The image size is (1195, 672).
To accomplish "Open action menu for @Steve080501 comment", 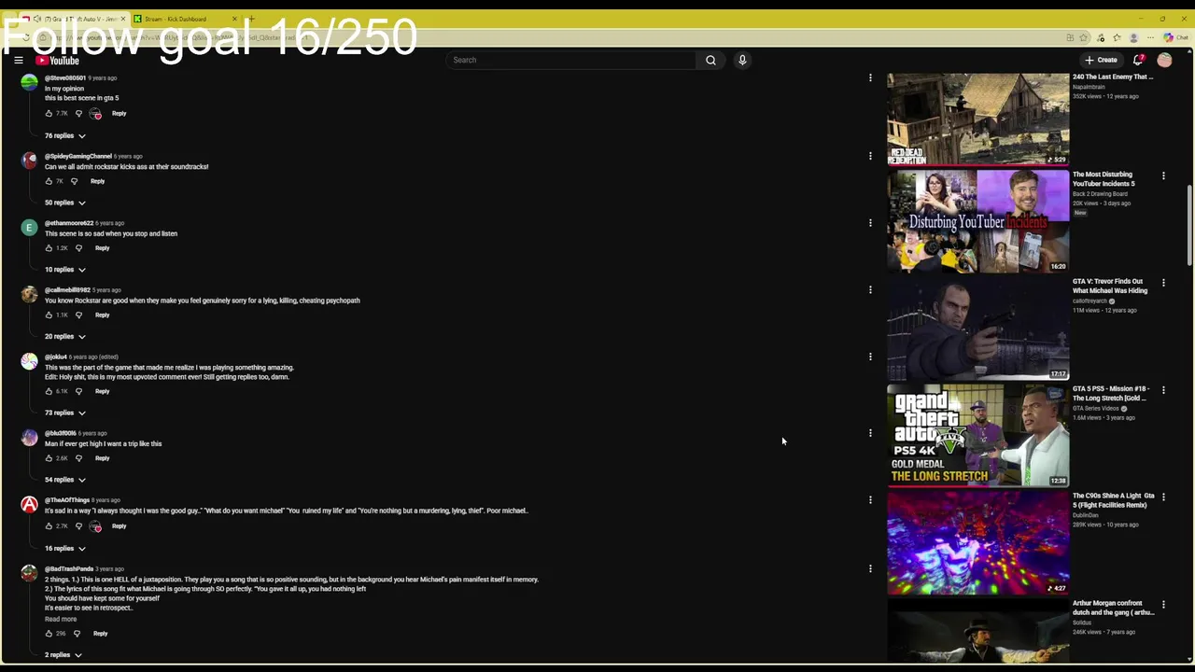I will 870,78.
